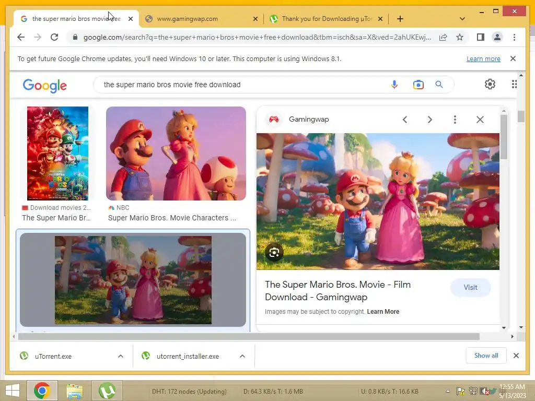
Task: Open the tab search dropdown
Action: (x=462, y=19)
